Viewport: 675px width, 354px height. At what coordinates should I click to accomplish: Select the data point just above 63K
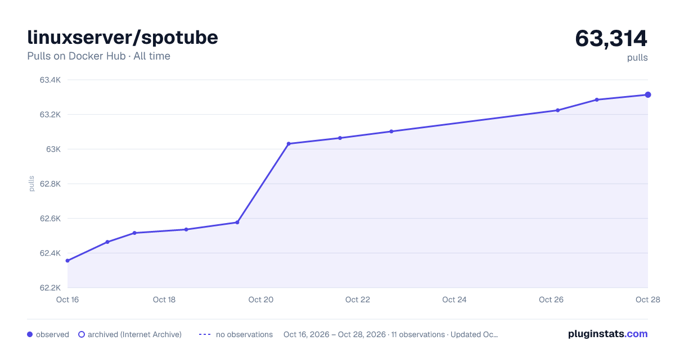[289, 144]
